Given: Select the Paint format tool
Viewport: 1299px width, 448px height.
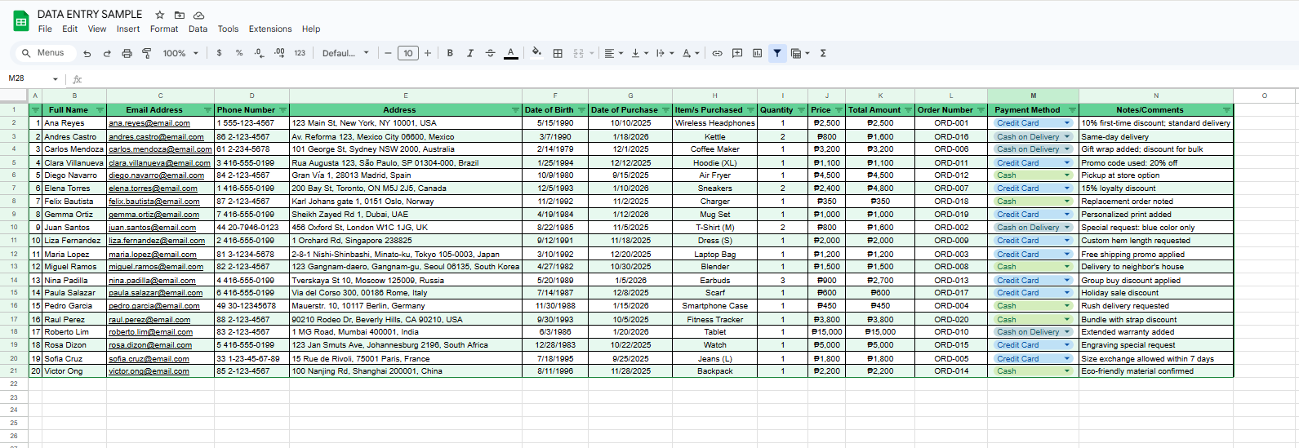Looking at the screenshot, I should pyautogui.click(x=147, y=53).
